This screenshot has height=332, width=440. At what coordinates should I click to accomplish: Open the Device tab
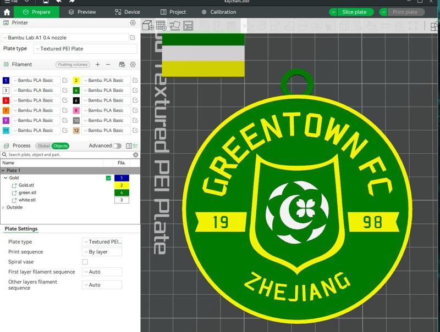pyautogui.click(x=128, y=12)
